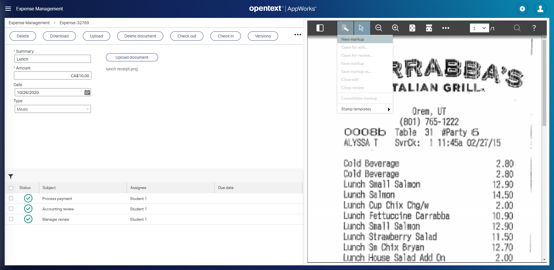Select Open for review menu entry

pyautogui.click(x=365, y=55)
